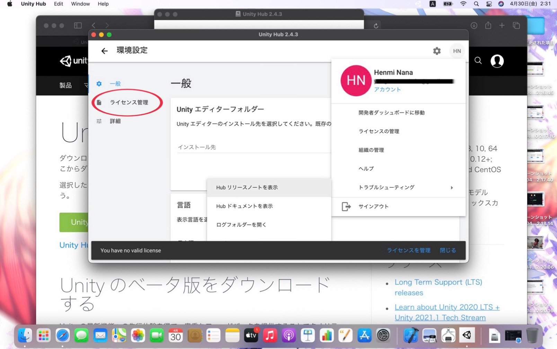557x349 pixels.
Task: Open the gear settings icon in Unity Hub
Action: 437,51
